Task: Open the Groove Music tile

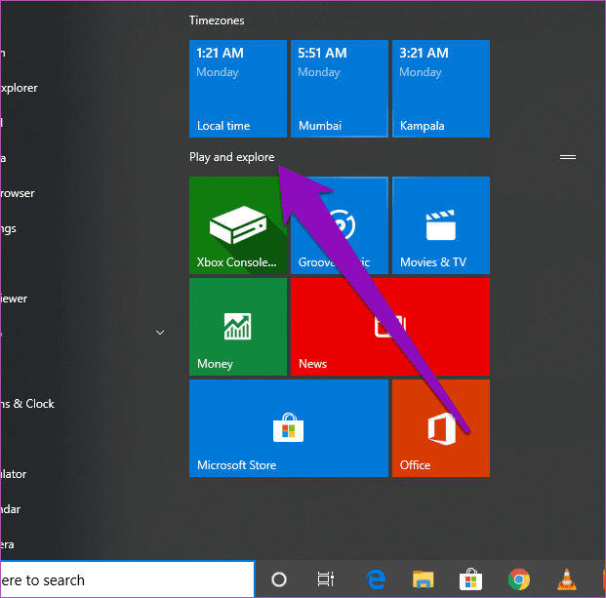Action: pos(340,225)
